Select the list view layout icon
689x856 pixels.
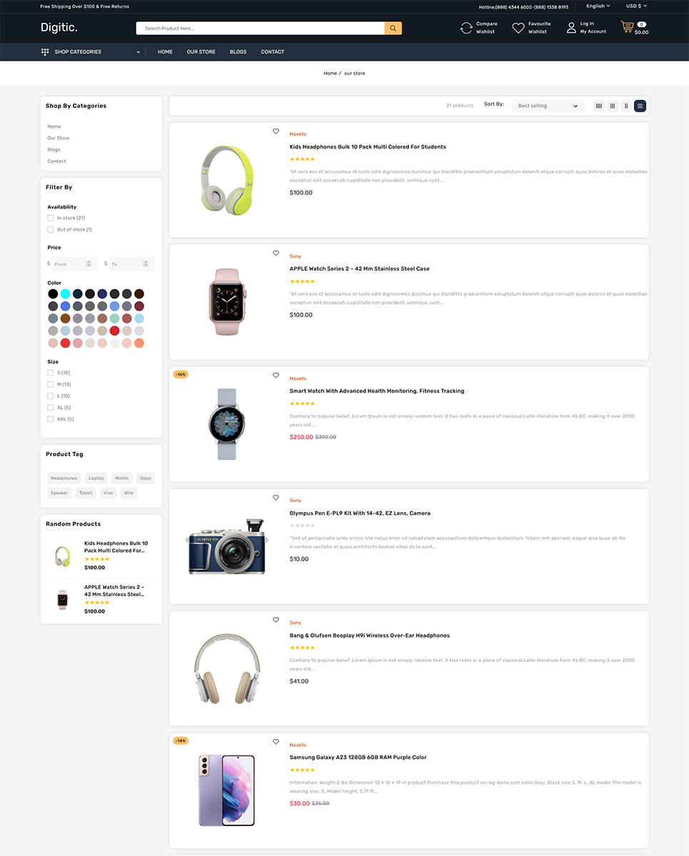click(x=640, y=106)
